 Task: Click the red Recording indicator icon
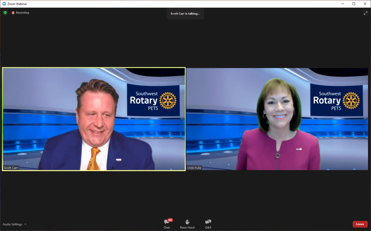click(13, 13)
